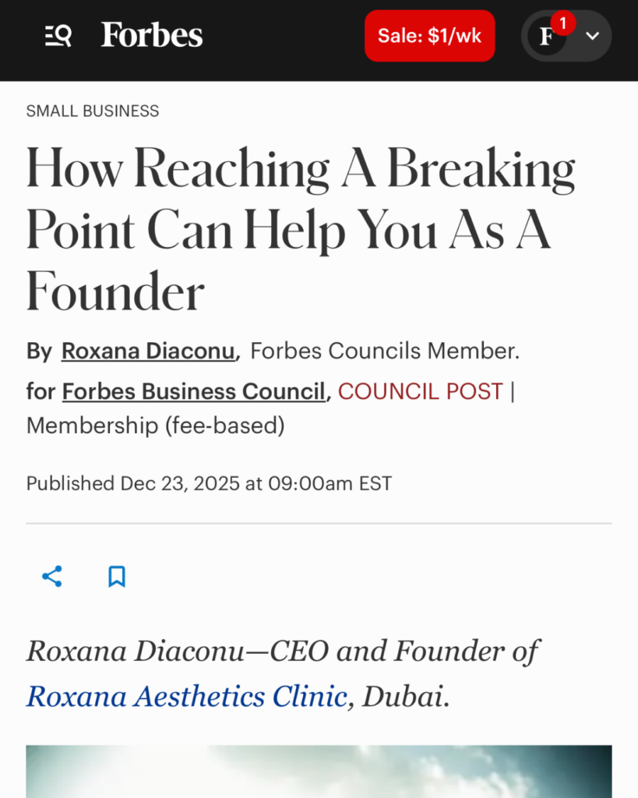
Task: Share this article using the share icon
Action: (x=52, y=577)
